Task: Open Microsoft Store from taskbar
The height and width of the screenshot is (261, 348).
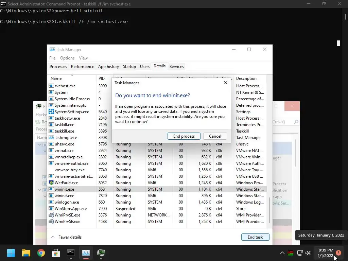Action: tap(56, 253)
